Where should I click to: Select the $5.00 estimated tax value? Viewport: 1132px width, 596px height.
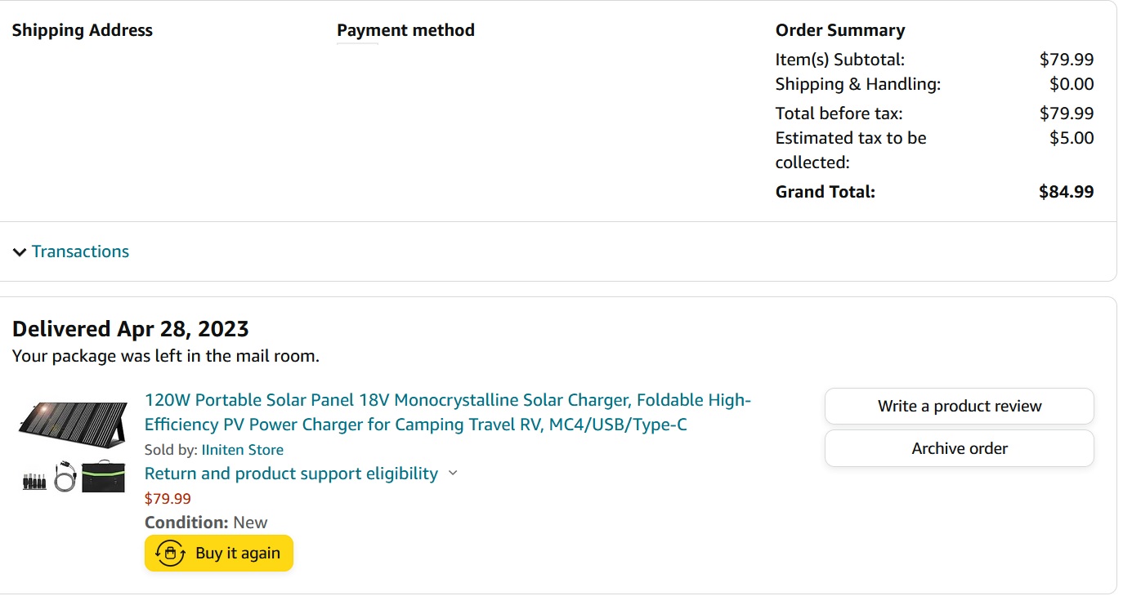point(1072,138)
